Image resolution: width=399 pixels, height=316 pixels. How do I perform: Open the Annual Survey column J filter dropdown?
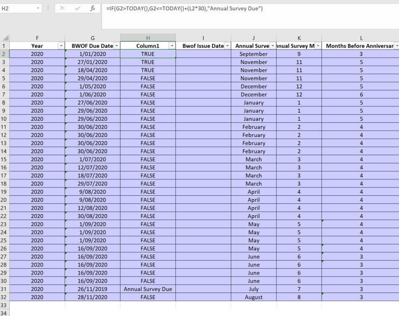point(273,46)
